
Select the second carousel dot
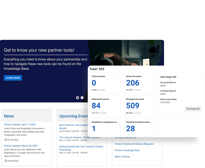(x=82, y=98)
